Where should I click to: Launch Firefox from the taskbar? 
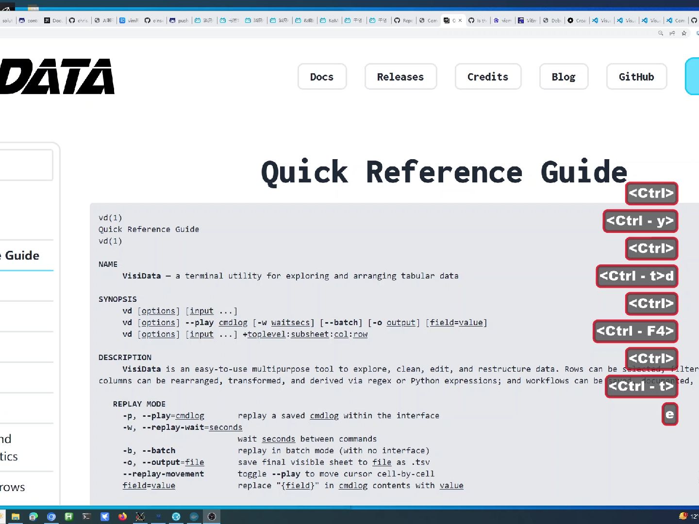tap(122, 517)
